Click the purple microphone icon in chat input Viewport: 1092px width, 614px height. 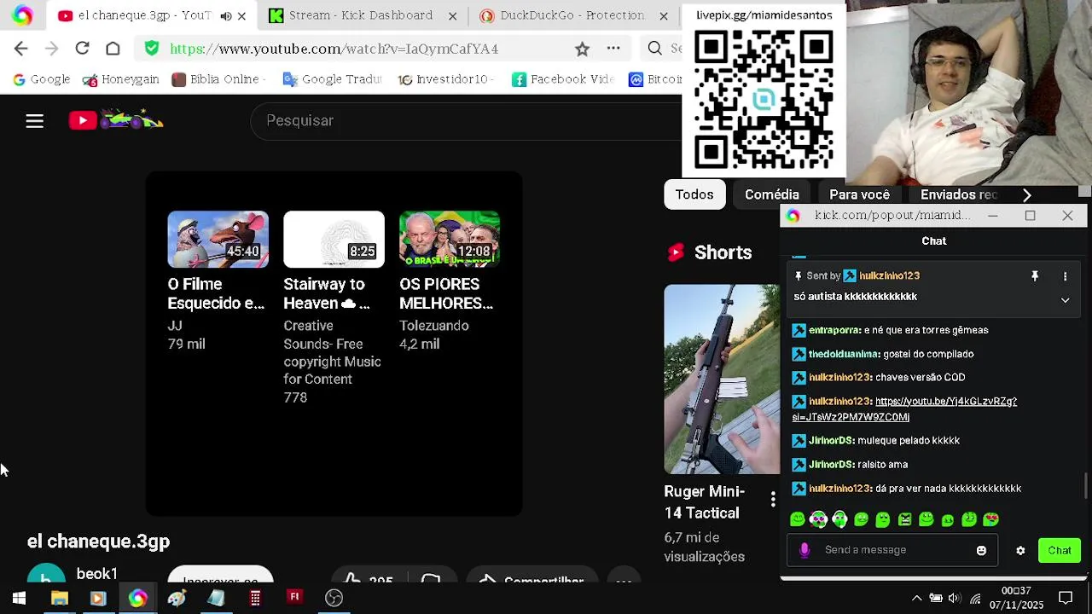tap(804, 551)
